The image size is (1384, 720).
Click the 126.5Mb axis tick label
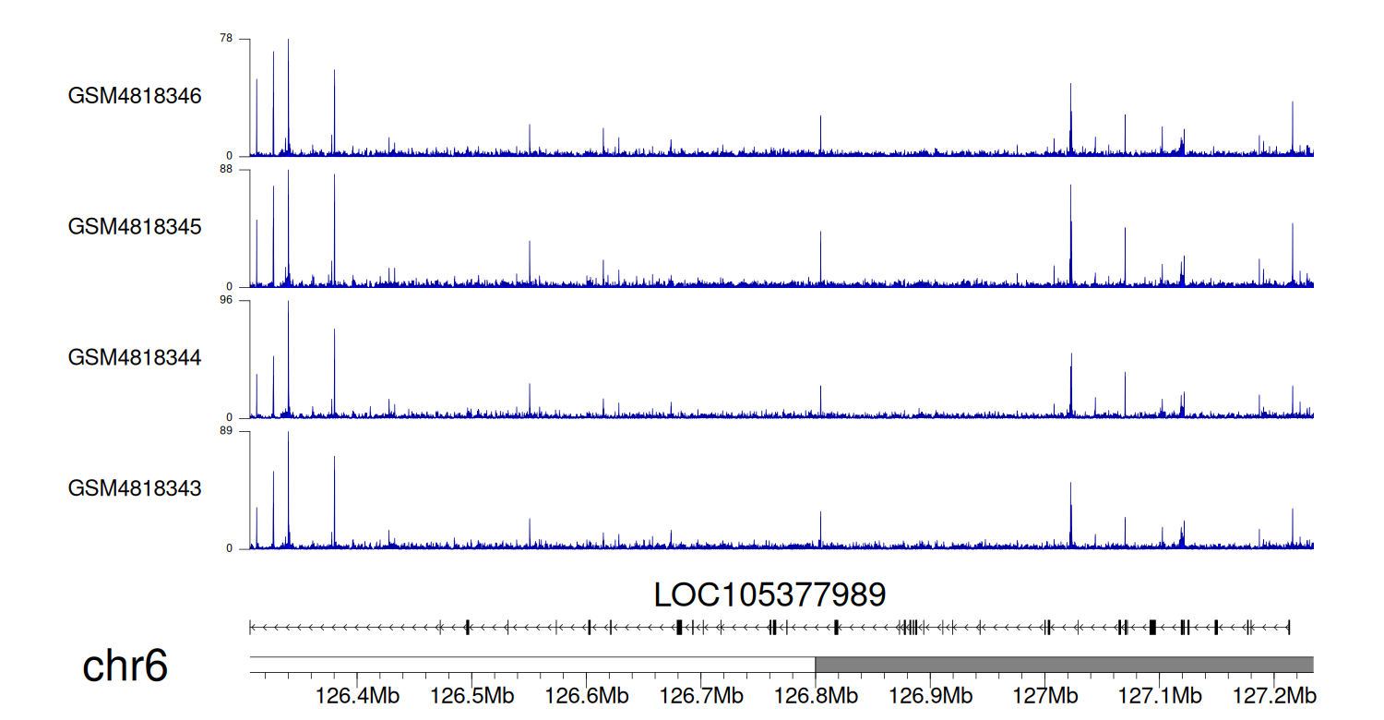pyautogui.click(x=471, y=694)
